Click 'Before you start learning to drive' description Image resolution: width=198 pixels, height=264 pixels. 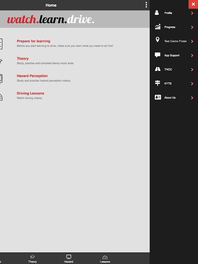(x=65, y=46)
